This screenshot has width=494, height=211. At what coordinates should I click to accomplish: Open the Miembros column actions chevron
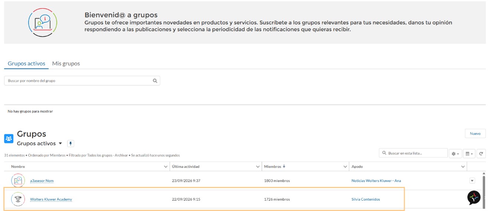coord(345,167)
